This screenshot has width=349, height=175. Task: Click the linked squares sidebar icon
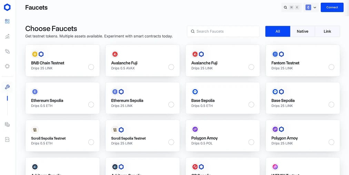click(7, 51)
